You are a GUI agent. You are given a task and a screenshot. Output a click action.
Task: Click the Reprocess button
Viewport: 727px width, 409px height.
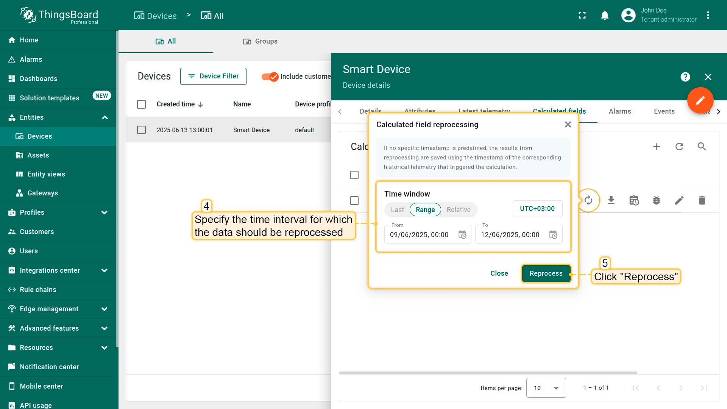546,273
